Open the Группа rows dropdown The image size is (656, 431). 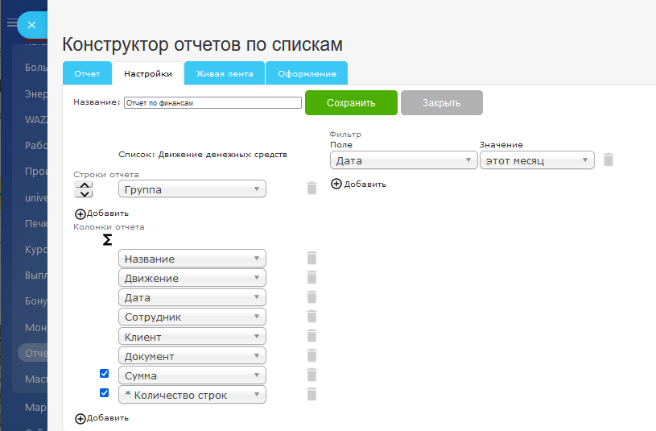pyautogui.click(x=192, y=189)
